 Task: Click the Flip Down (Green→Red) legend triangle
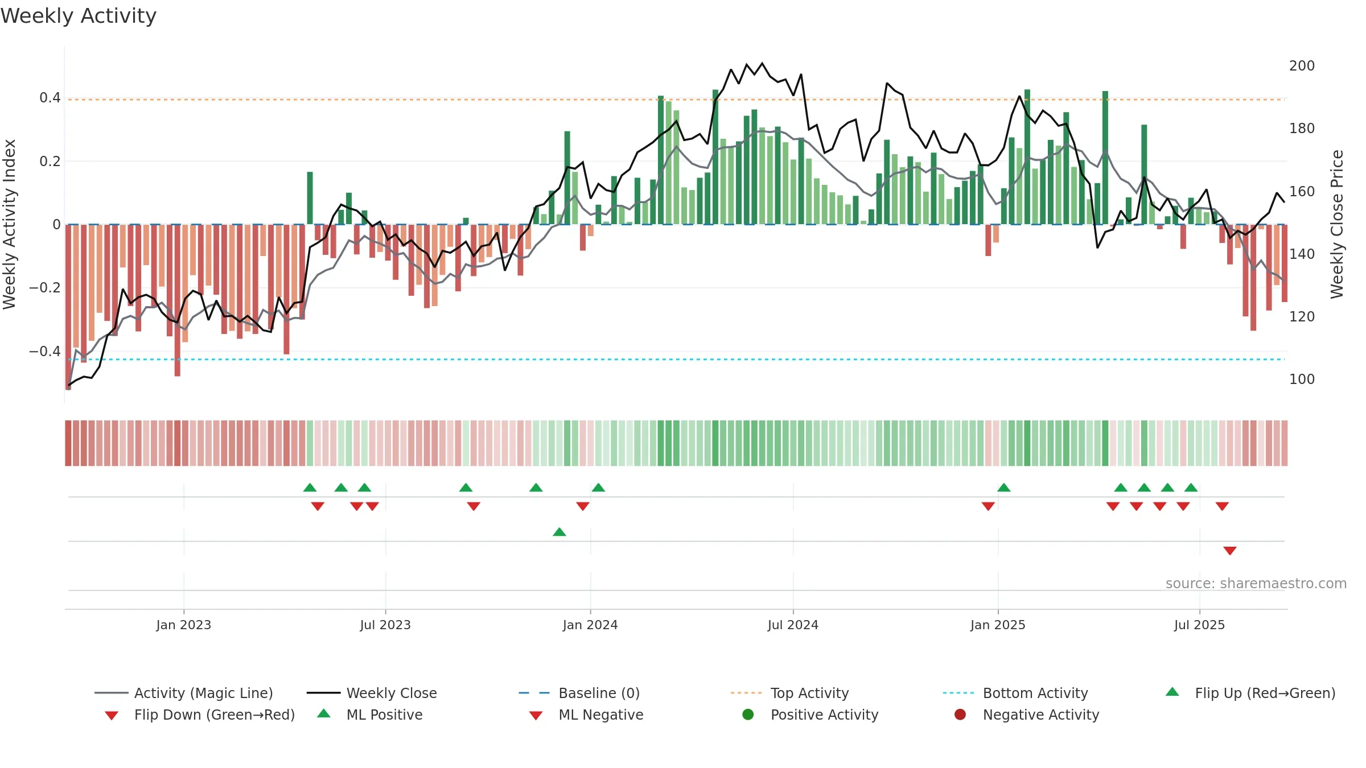point(112,716)
